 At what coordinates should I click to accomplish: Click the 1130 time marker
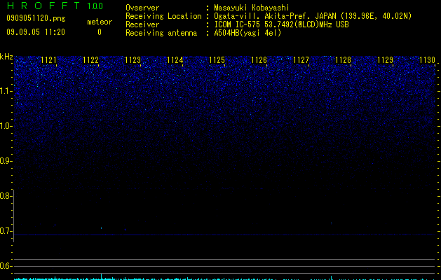427,60
